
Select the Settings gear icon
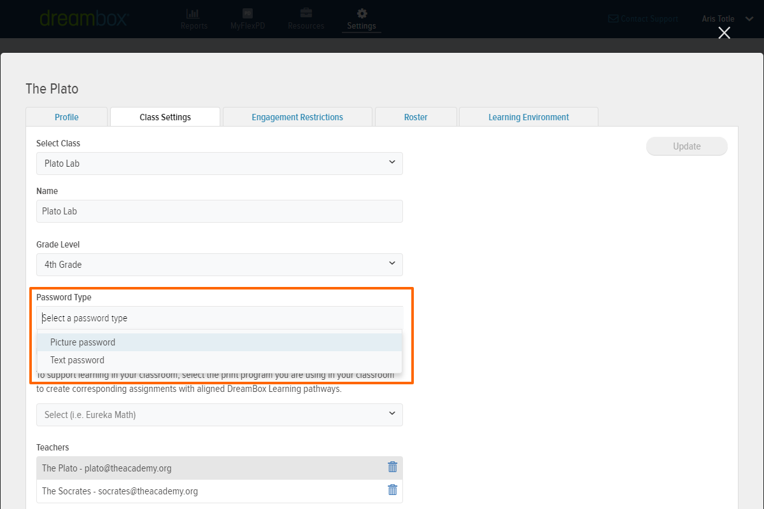(x=361, y=14)
